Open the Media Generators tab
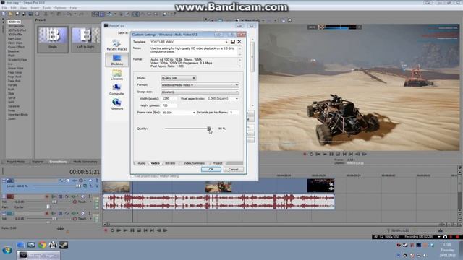The width and height of the screenshot is (463, 260). [x=85, y=162]
